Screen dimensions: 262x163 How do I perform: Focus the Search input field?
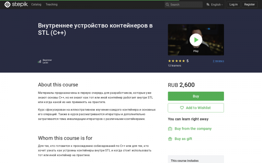183,4
